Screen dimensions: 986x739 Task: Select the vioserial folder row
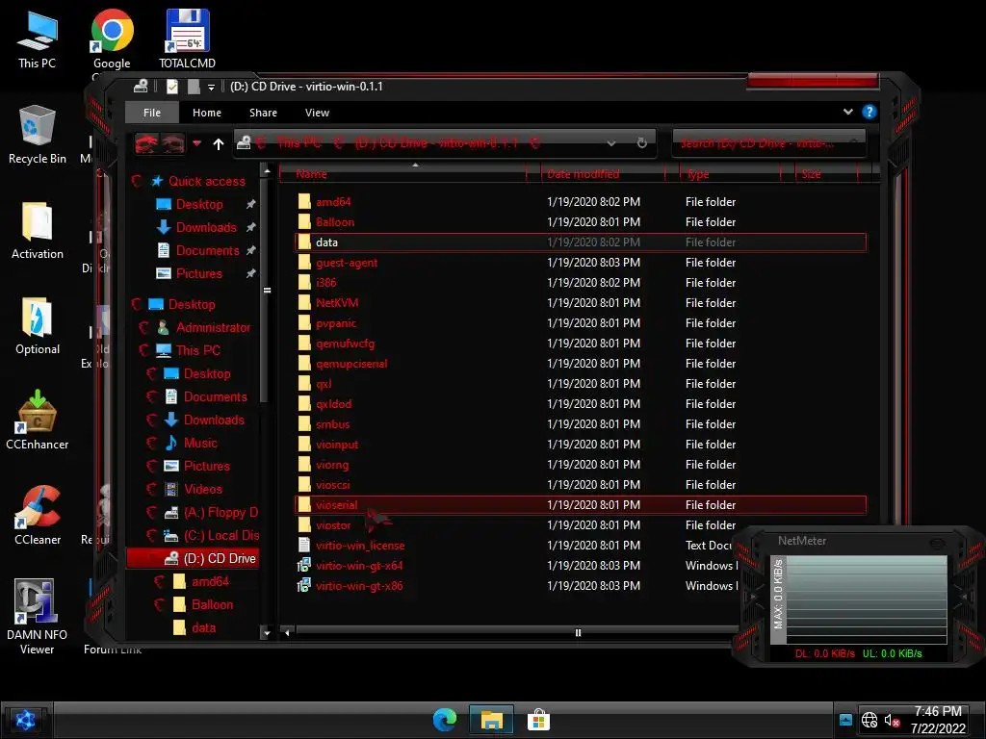[x=580, y=504]
